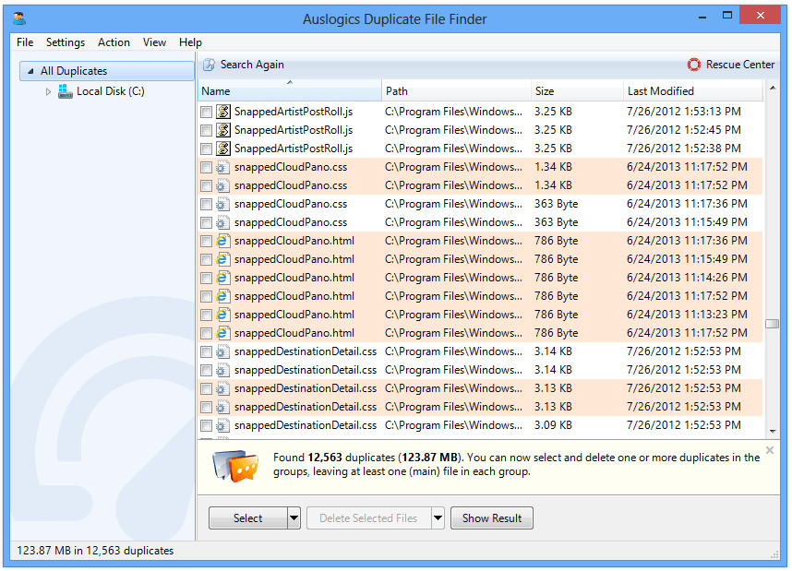Tick snappedCloudPano.html modified 11:15:49 PM
This screenshot has width=792, height=571.
[x=206, y=259]
